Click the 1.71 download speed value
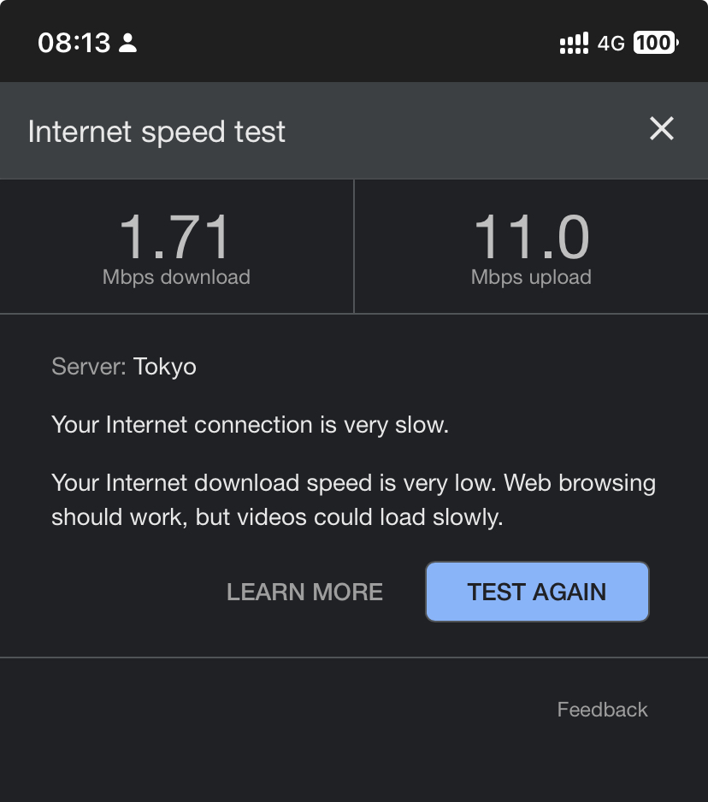This screenshot has height=802, width=708. click(175, 237)
